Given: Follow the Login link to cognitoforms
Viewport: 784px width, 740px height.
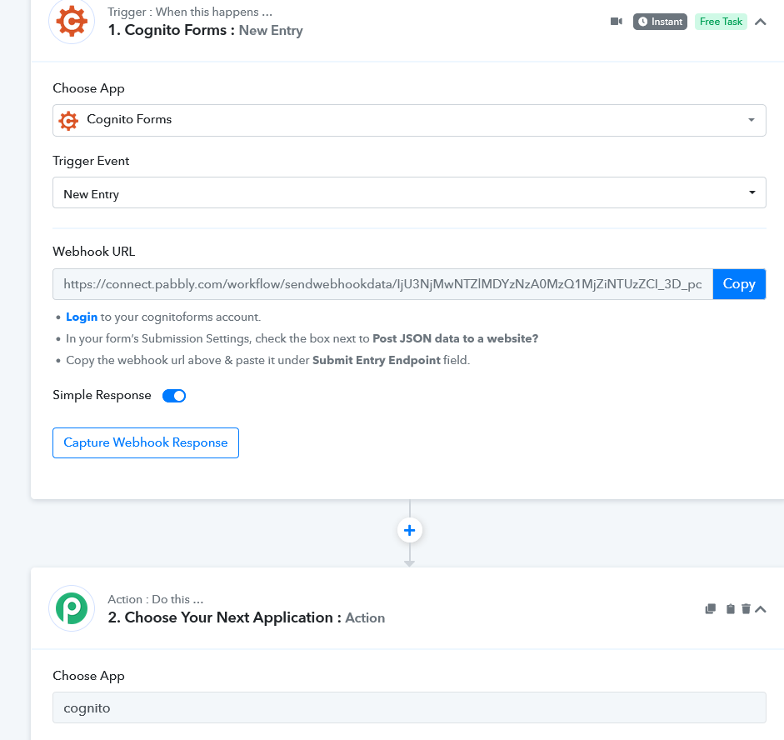Looking at the screenshot, I should point(82,317).
